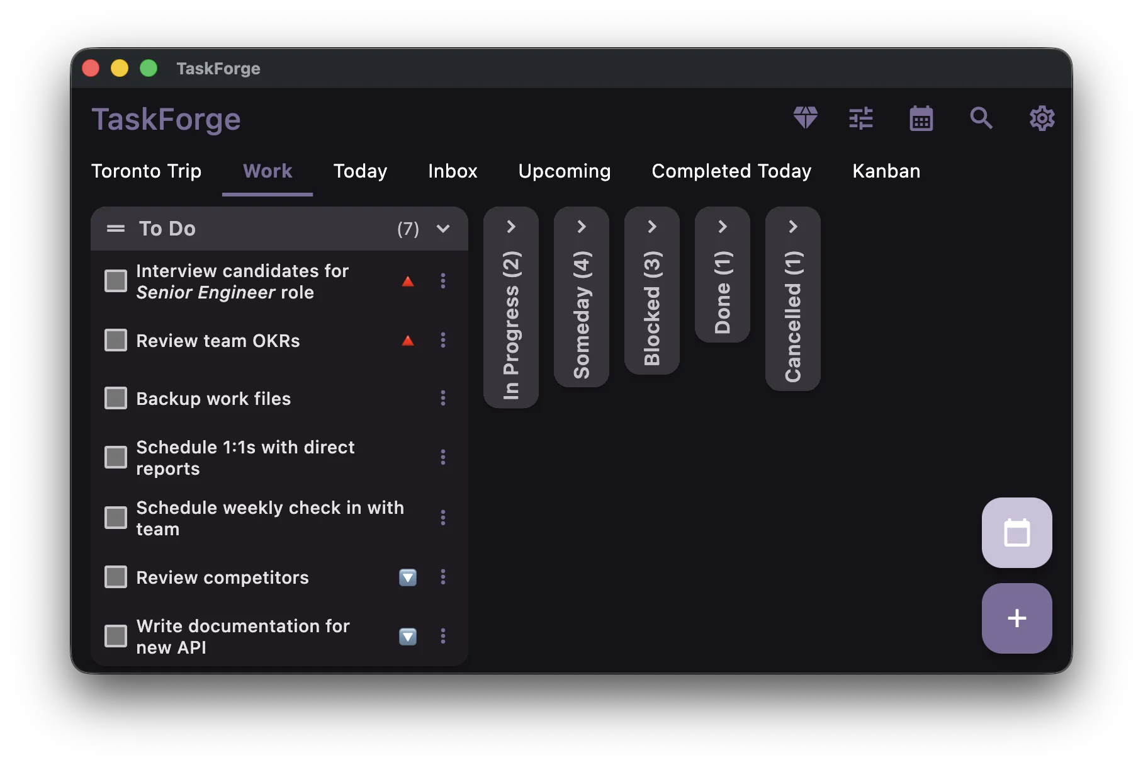Check the Schedule weekly check in checkbox
This screenshot has width=1143, height=767.
click(x=116, y=518)
